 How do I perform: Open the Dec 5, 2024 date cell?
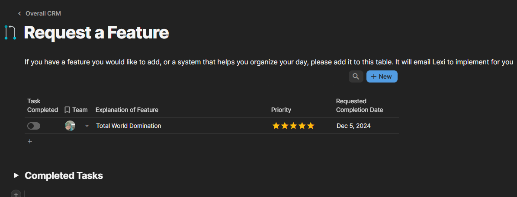(x=353, y=126)
